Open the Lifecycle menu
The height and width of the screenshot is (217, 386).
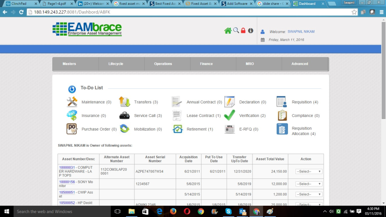116,64
